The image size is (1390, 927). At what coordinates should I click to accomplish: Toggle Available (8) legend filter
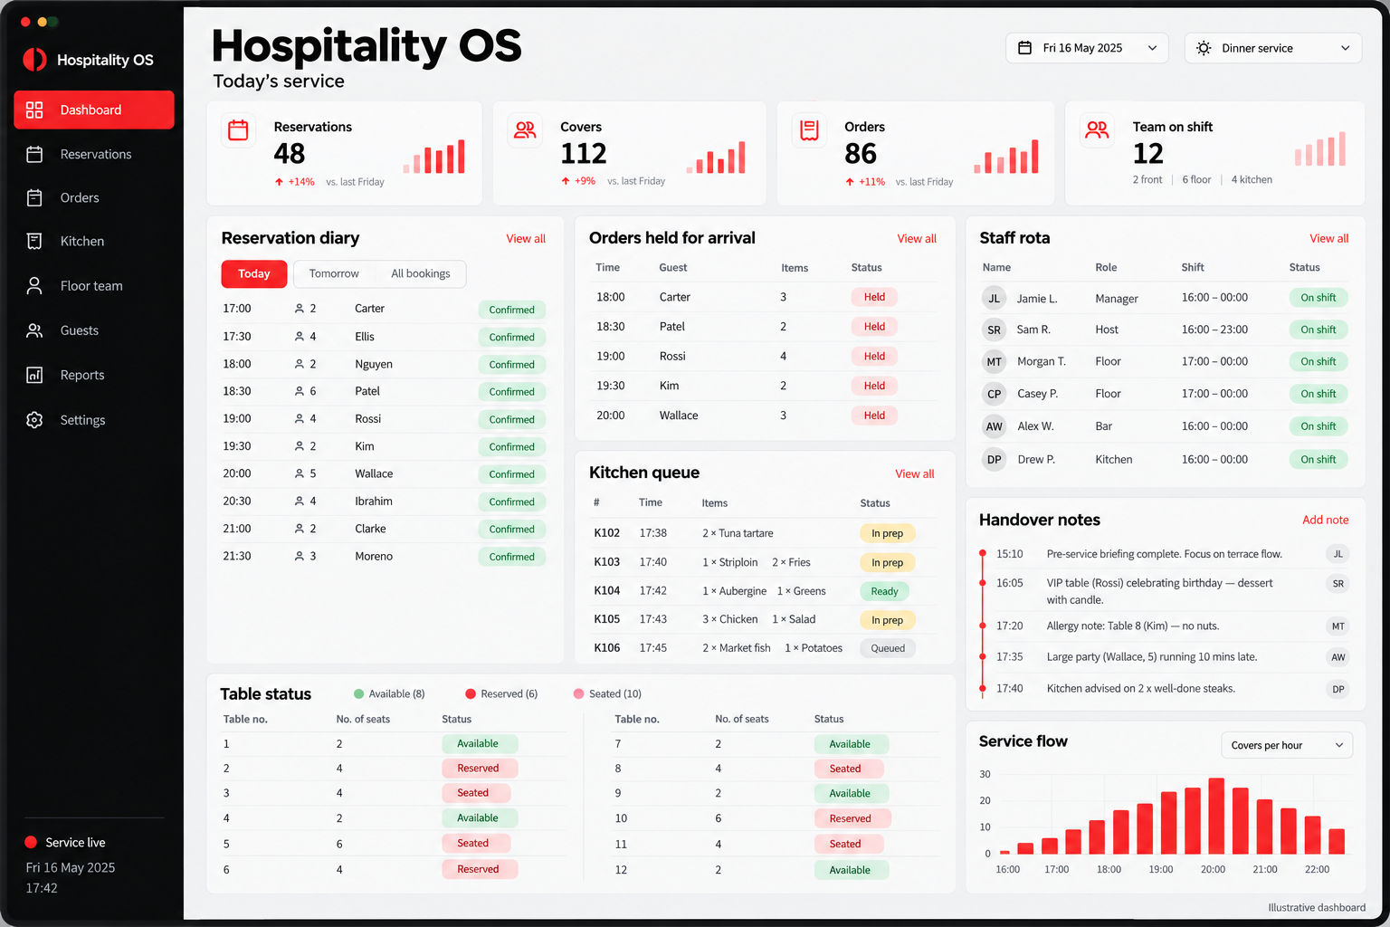click(x=389, y=693)
